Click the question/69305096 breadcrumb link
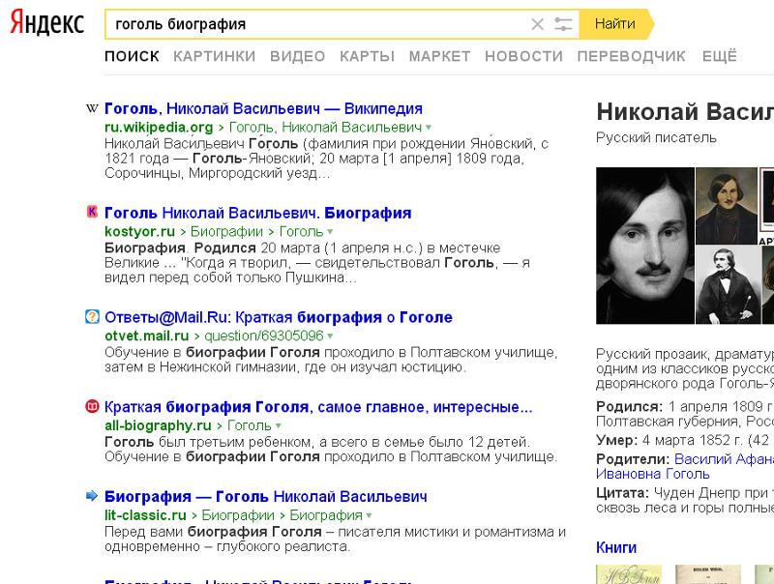The height and width of the screenshot is (584, 774). [x=264, y=336]
